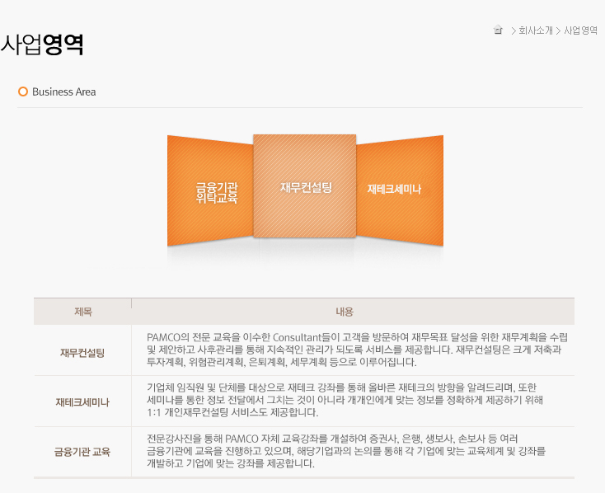605x493 pixels.
Task: Select the 금융기관 위탁교육 orange panel
Action: (210, 190)
